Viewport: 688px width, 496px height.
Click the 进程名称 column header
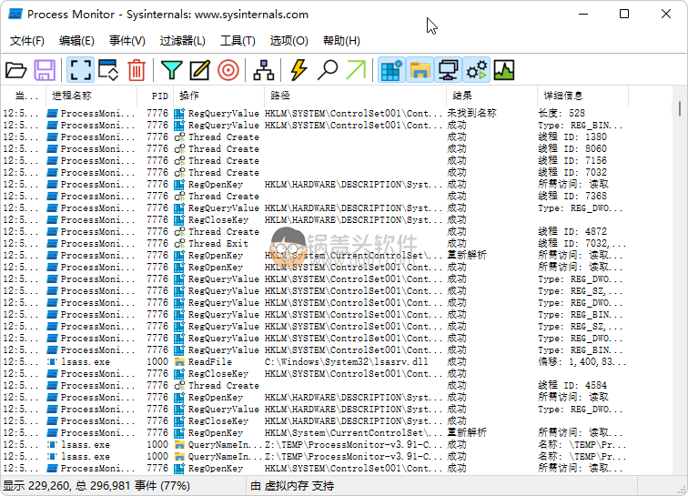91,96
